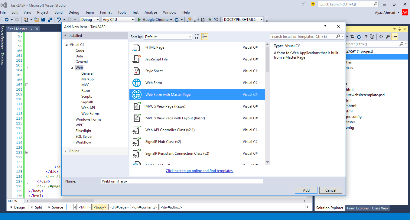
Task: Click the template list vertical scrollbar
Action: point(267,103)
